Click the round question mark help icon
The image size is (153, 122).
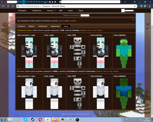pos(148,24)
